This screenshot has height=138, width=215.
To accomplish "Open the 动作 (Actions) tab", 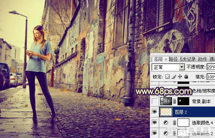I will click(203, 59).
